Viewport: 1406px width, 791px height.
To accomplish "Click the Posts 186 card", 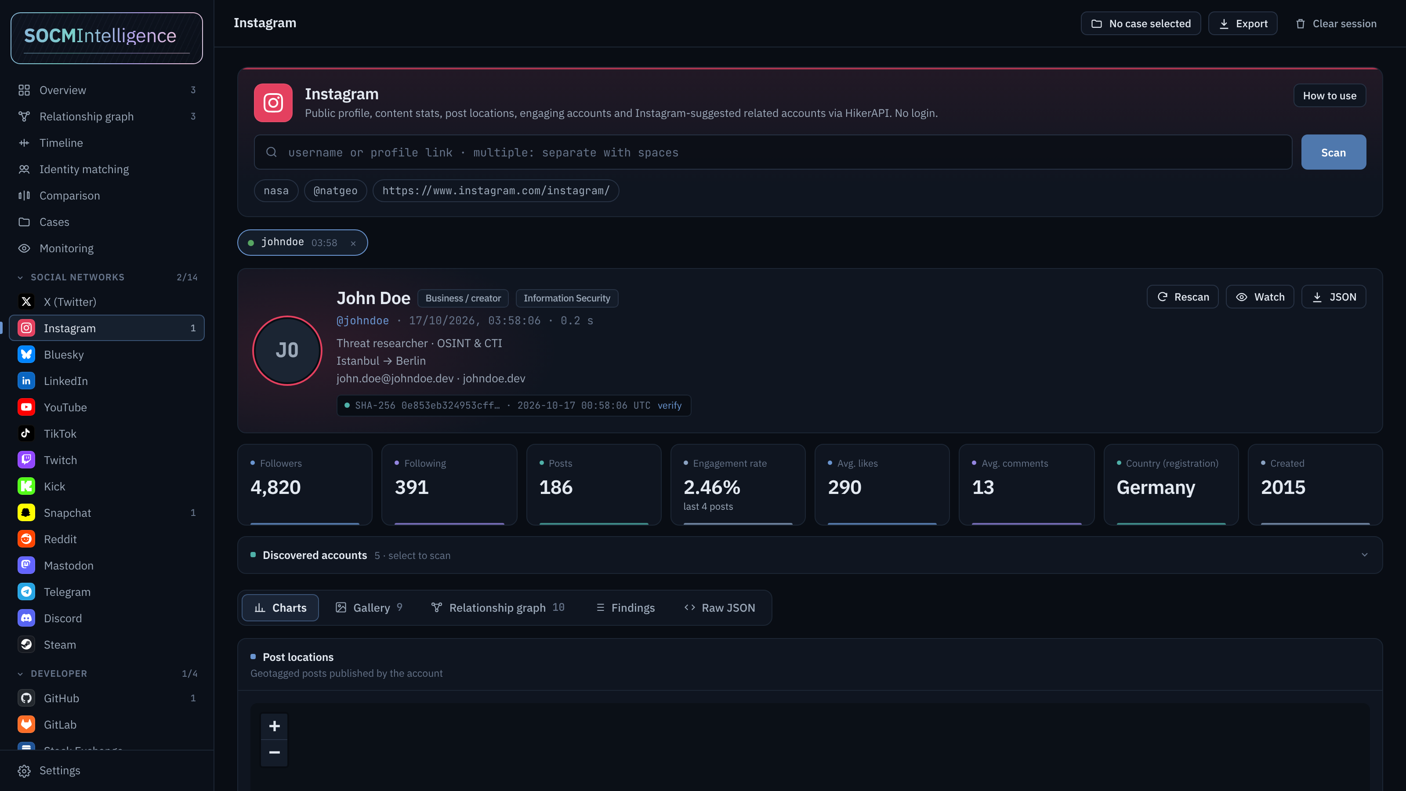I will click(593, 485).
